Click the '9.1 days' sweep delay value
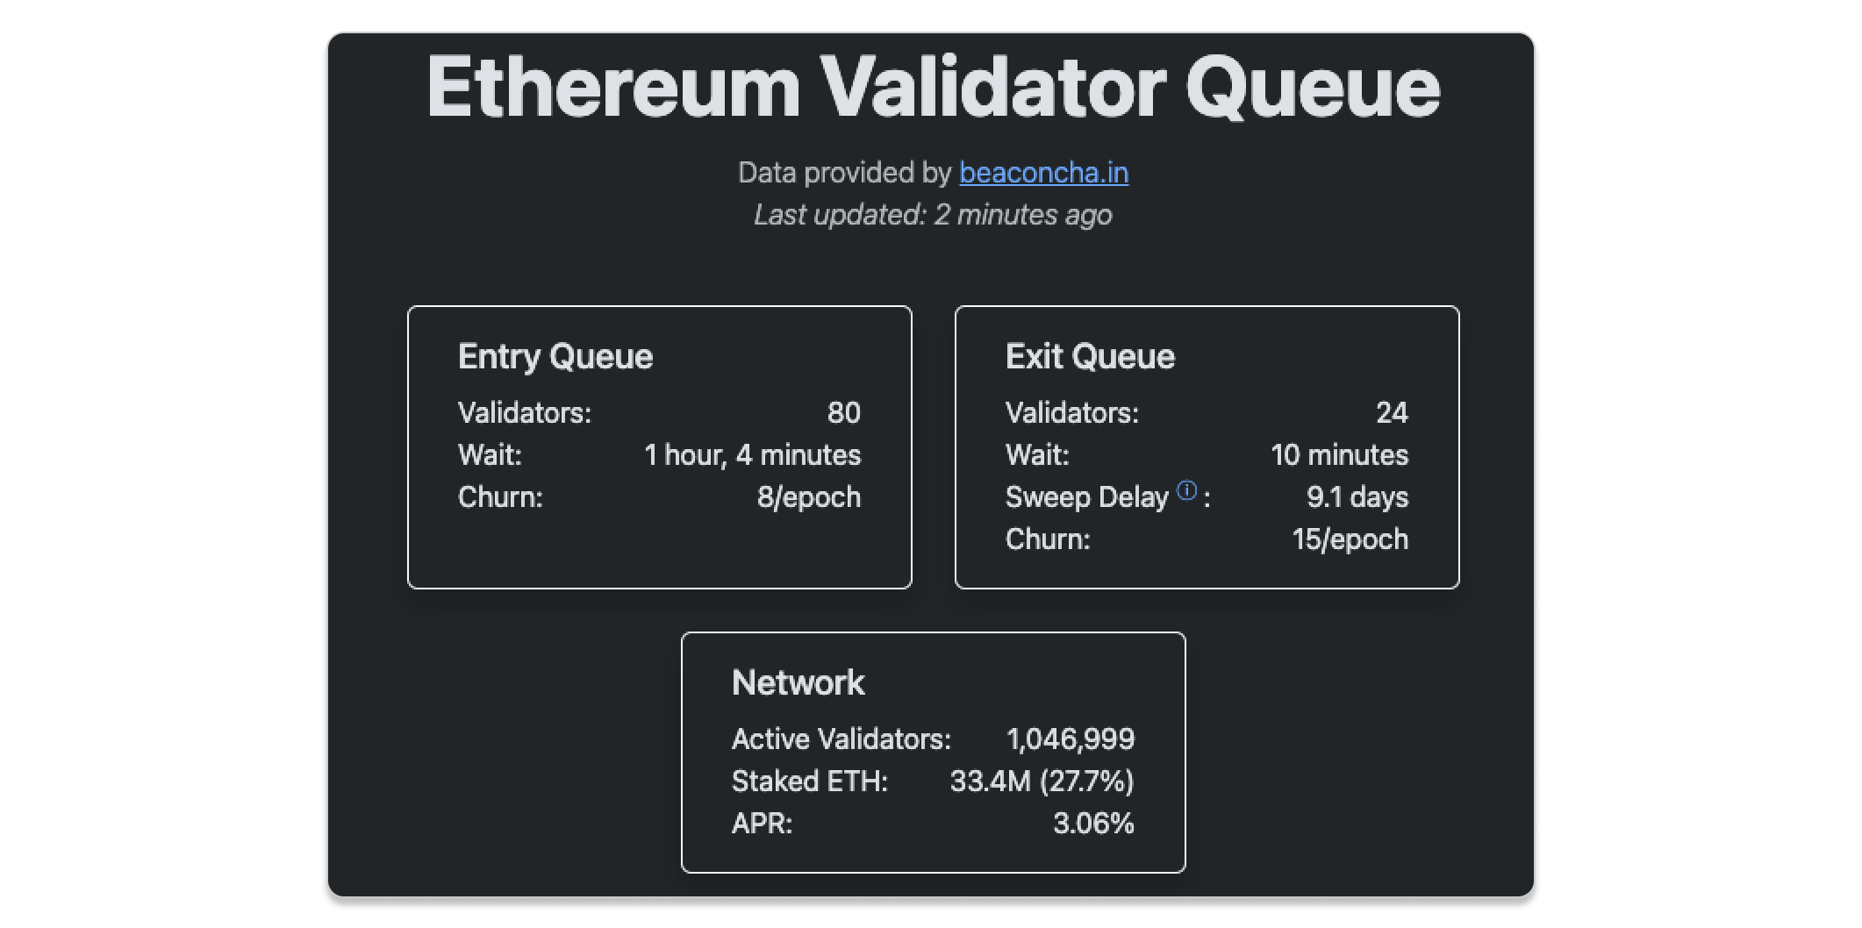1862x928 pixels. (1357, 496)
